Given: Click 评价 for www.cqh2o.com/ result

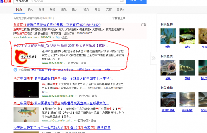Looking at the screenshot, I should point(83,63).
